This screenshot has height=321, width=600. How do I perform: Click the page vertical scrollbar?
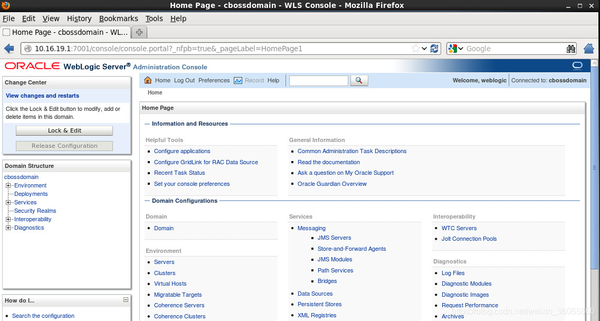[x=595, y=167]
